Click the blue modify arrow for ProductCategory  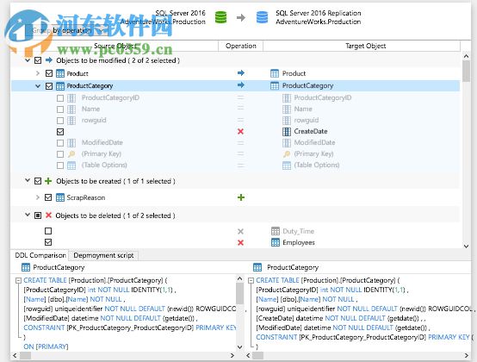click(x=240, y=85)
